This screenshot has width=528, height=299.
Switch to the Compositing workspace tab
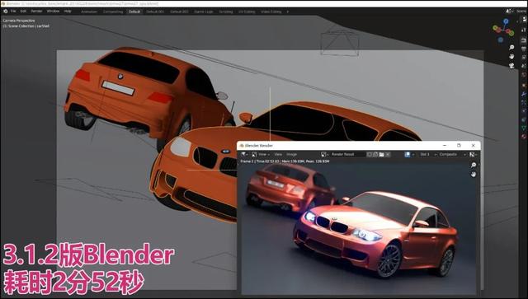tap(113, 12)
